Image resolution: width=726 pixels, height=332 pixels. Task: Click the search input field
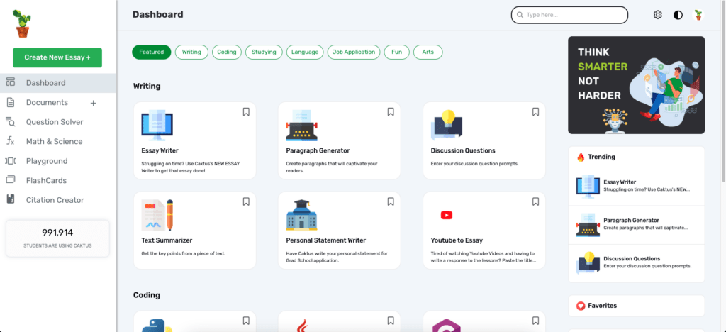point(569,15)
